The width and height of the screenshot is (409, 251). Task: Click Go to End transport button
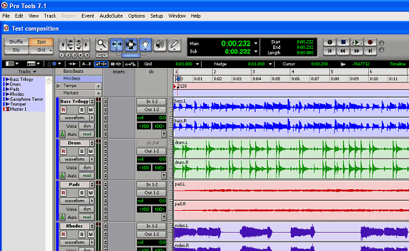click(x=370, y=51)
